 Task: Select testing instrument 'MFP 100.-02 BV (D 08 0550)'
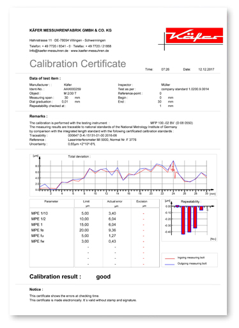[171, 123]
